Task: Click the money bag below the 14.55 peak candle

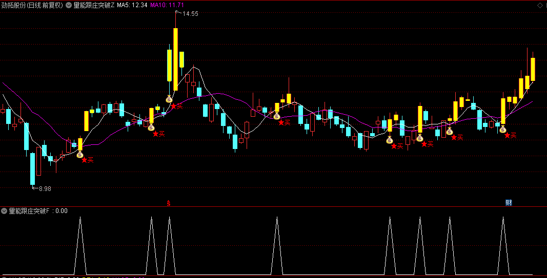Action: (169, 99)
